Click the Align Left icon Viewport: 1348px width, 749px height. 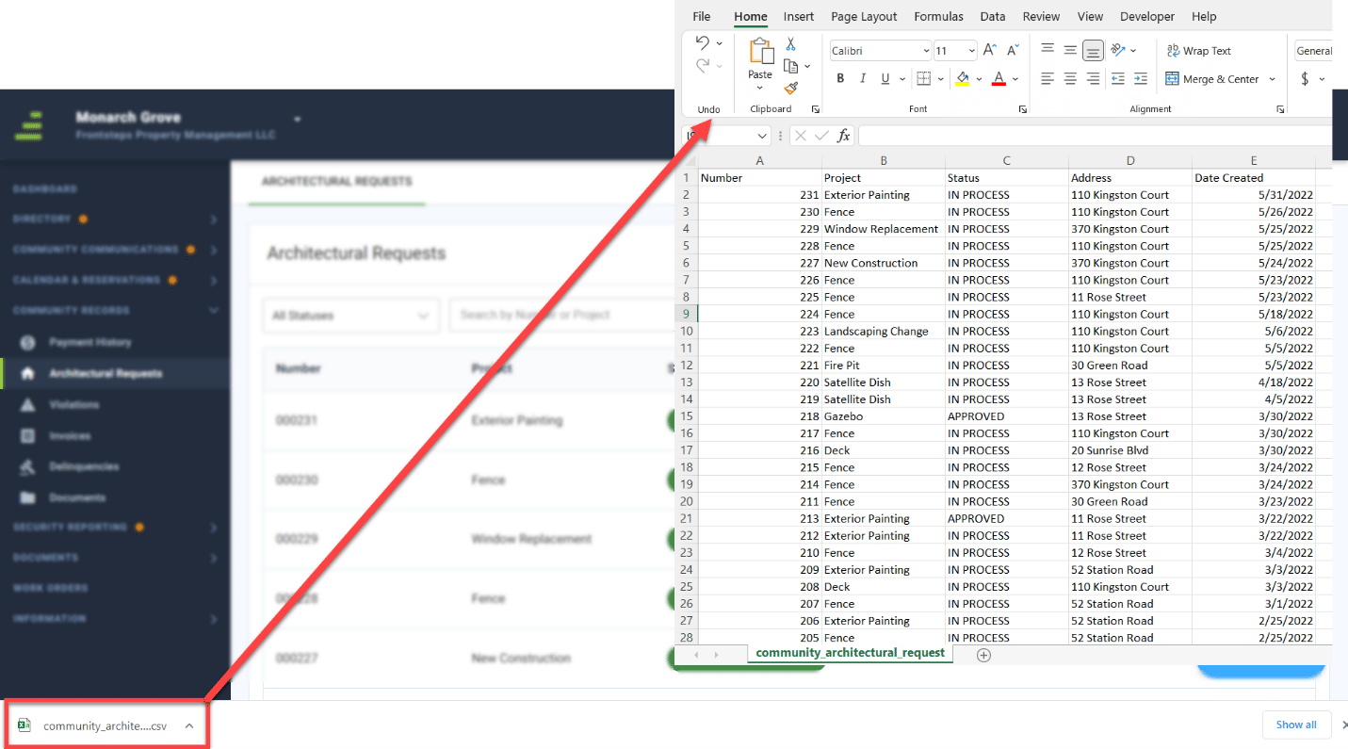(x=1048, y=79)
